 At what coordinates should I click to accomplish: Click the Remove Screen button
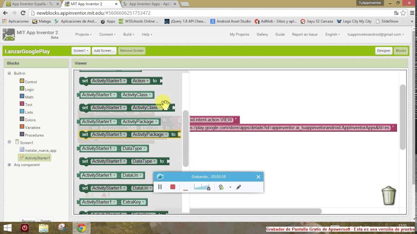point(132,51)
